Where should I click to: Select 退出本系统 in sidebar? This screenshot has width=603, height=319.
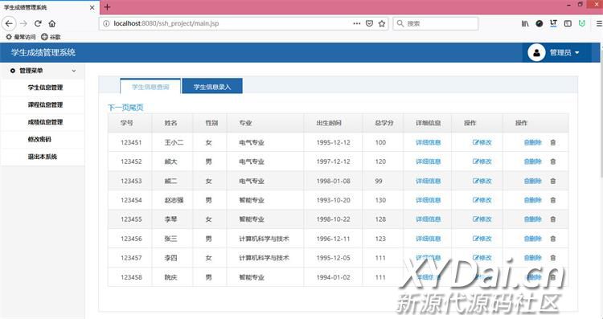pos(43,157)
